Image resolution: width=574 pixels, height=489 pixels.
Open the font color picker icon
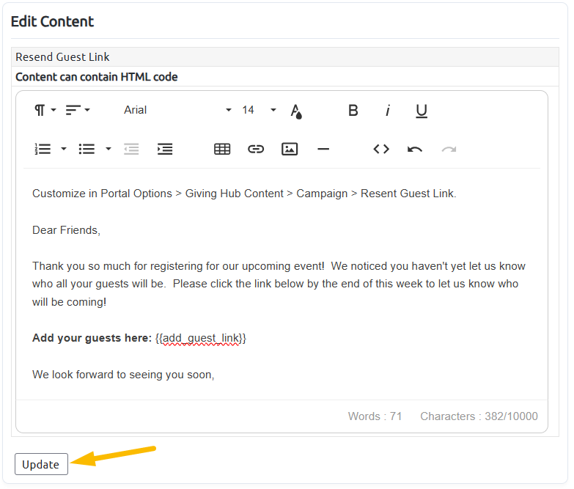[x=296, y=111]
